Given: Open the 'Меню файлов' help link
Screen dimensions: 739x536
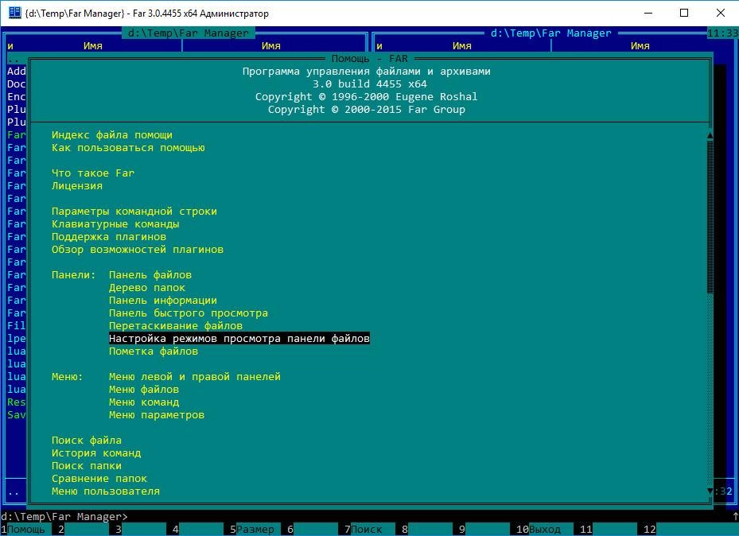Looking at the screenshot, I should (x=144, y=390).
